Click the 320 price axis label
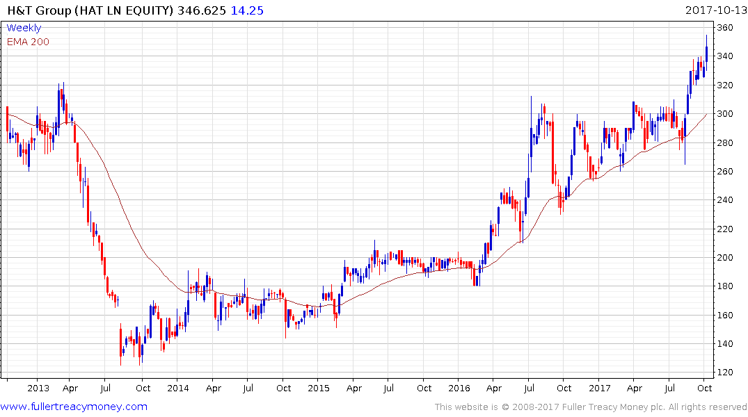Image resolution: width=748 pixels, height=417 pixels. pos(725,85)
